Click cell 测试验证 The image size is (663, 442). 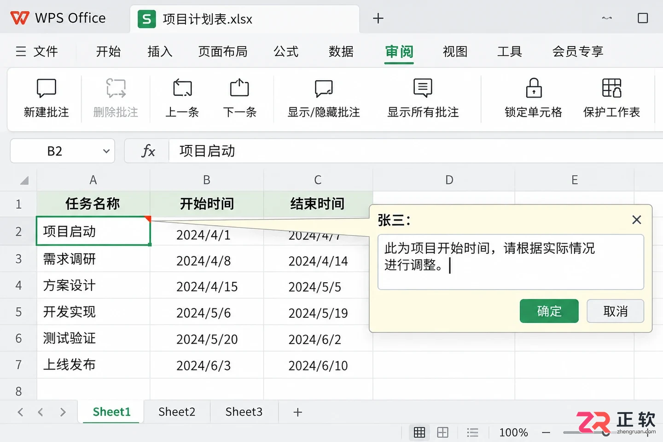pos(93,338)
